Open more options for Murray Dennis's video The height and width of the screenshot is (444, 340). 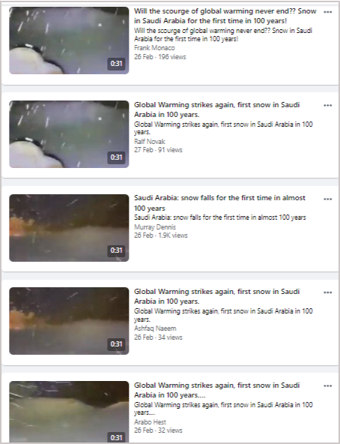pyautogui.click(x=327, y=199)
